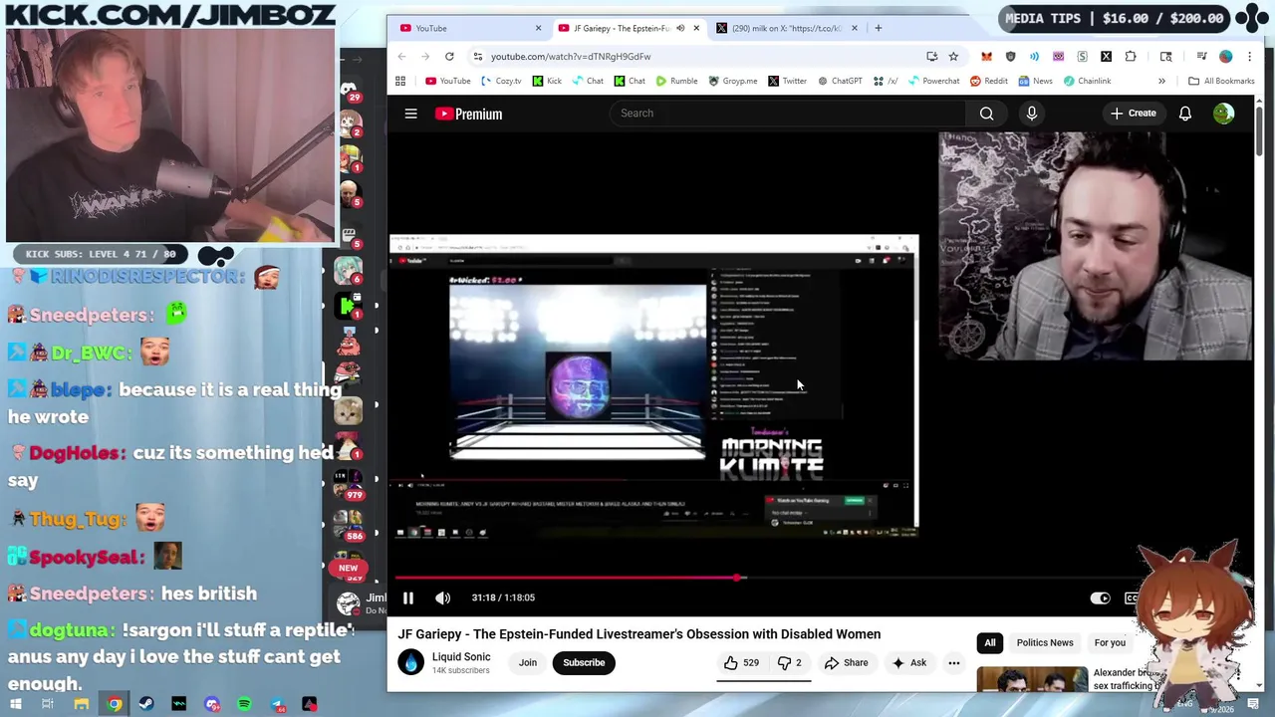Open the Chainlink bookmark
The height and width of the screenshot is (717, 1275).
point(1087,81)
